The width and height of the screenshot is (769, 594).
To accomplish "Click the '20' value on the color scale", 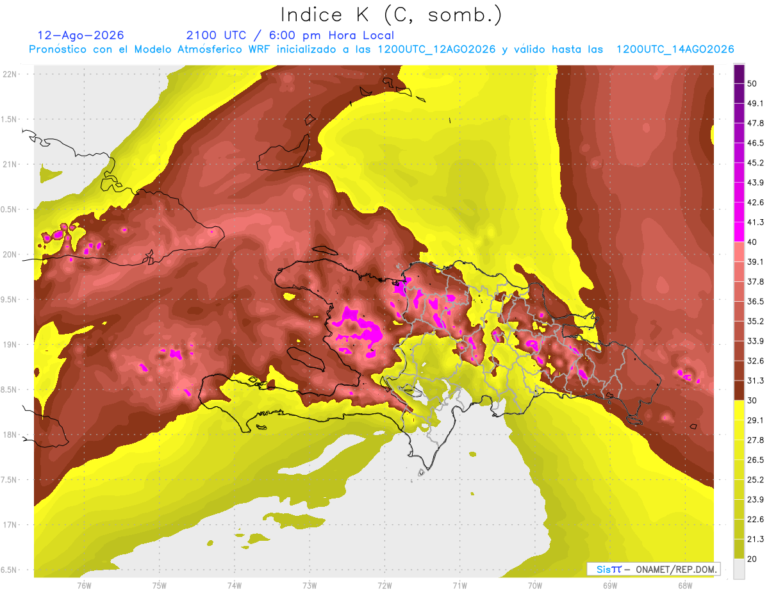I will click(x=752, y=559).
